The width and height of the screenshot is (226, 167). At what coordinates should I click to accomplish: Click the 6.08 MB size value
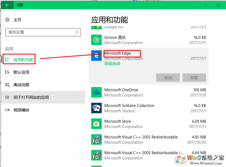pyautogui.click(x=199, y=121)
